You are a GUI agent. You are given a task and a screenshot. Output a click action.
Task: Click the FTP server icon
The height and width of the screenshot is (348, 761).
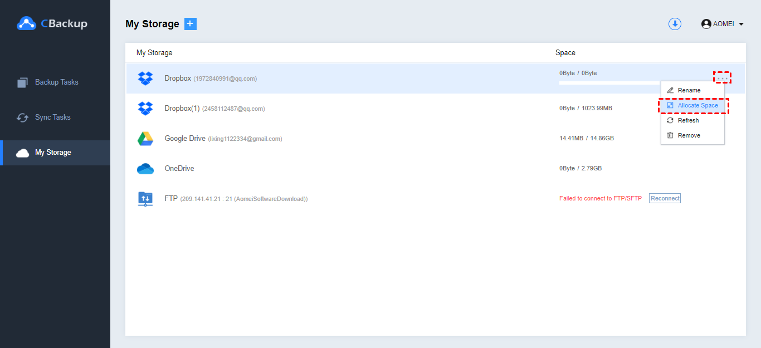pos(145,198)
